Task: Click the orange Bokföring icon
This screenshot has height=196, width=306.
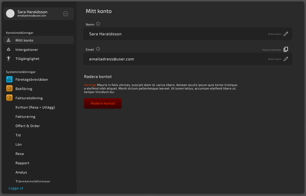Action: point(9,89)
